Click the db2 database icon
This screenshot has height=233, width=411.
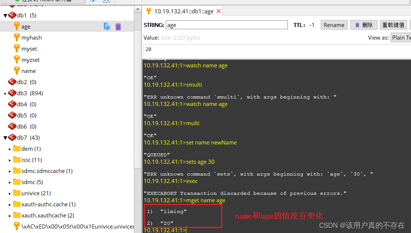[x=12, y=82]
